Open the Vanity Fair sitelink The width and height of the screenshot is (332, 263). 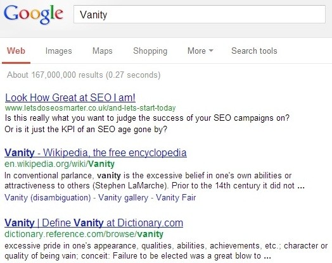[x=176, y=198]
